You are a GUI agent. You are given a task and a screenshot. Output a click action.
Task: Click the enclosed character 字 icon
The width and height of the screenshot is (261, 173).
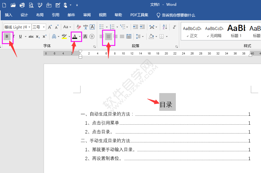coord(92,36)
